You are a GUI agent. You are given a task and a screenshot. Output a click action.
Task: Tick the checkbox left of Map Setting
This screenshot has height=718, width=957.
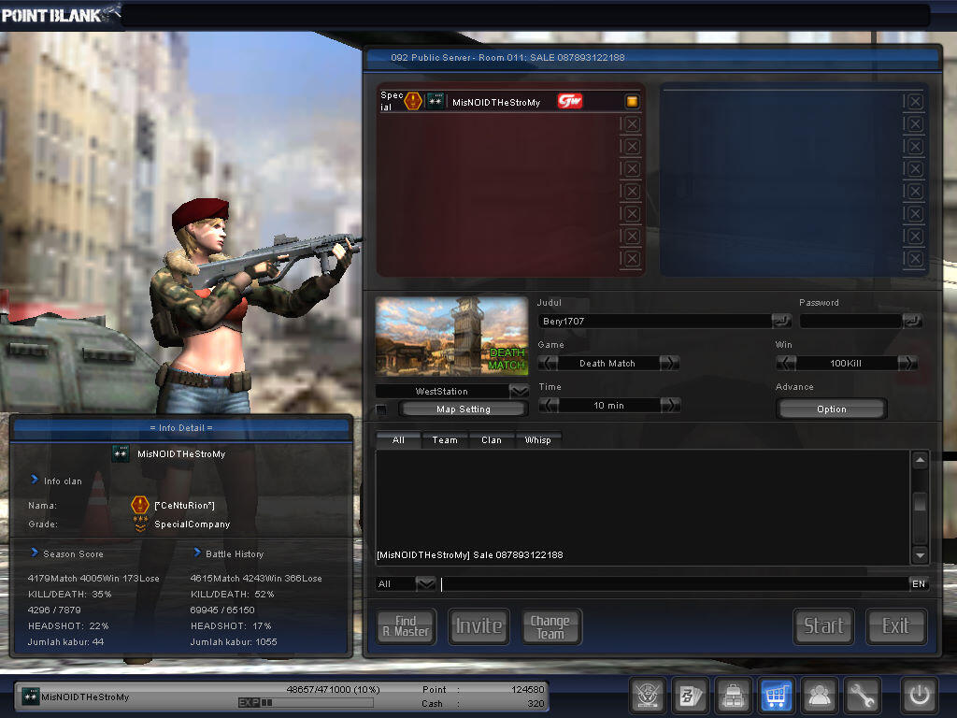pos(381,409)
